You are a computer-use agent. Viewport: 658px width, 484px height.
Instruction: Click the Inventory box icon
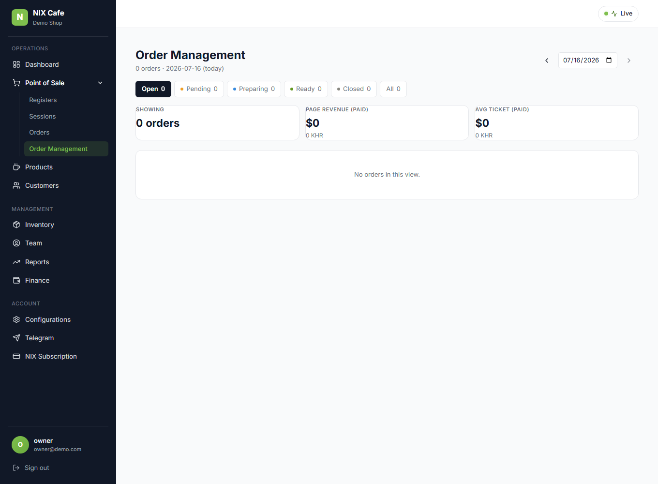16,225
